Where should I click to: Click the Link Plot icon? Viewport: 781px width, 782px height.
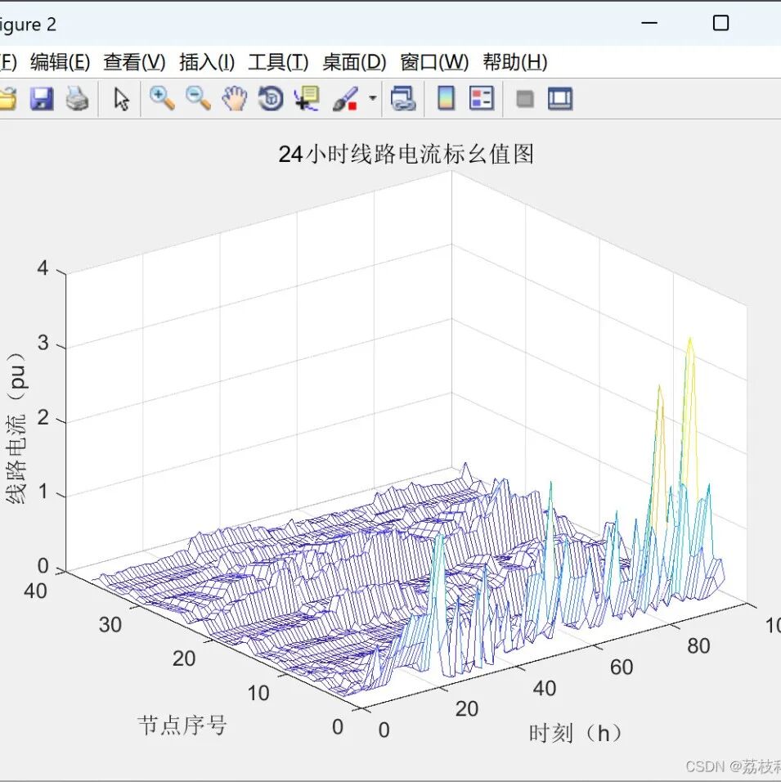click(403, 98)
